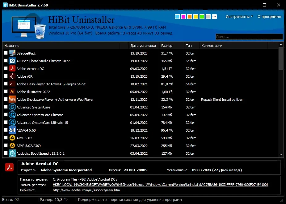The width and height of the screenshot is (286, 204).
Task: Click the Adobe AIR icon
Action: 12,76
